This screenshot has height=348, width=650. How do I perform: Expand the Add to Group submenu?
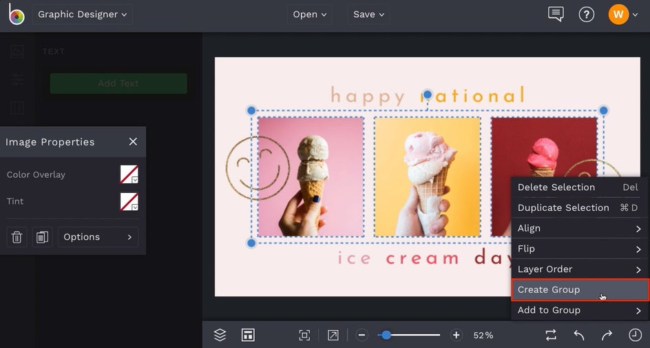[579, 310]
